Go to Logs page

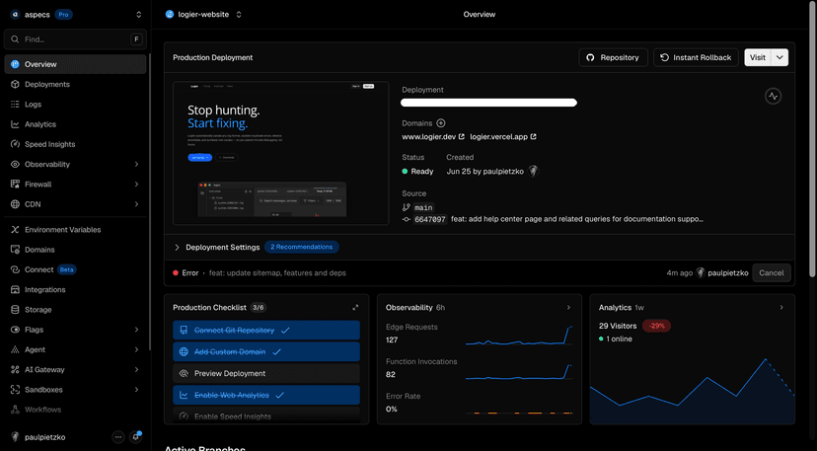pyautogui.click(x=75, y=105)
